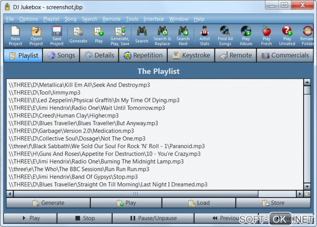Image resolution: width=317 pixels, height=227 pixels.
Task: Click the Pause/Unpause control
Action: tap(153, 218)
